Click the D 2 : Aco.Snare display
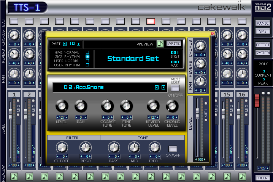Viewport: 273px width, 182px height. click(110, 87)
